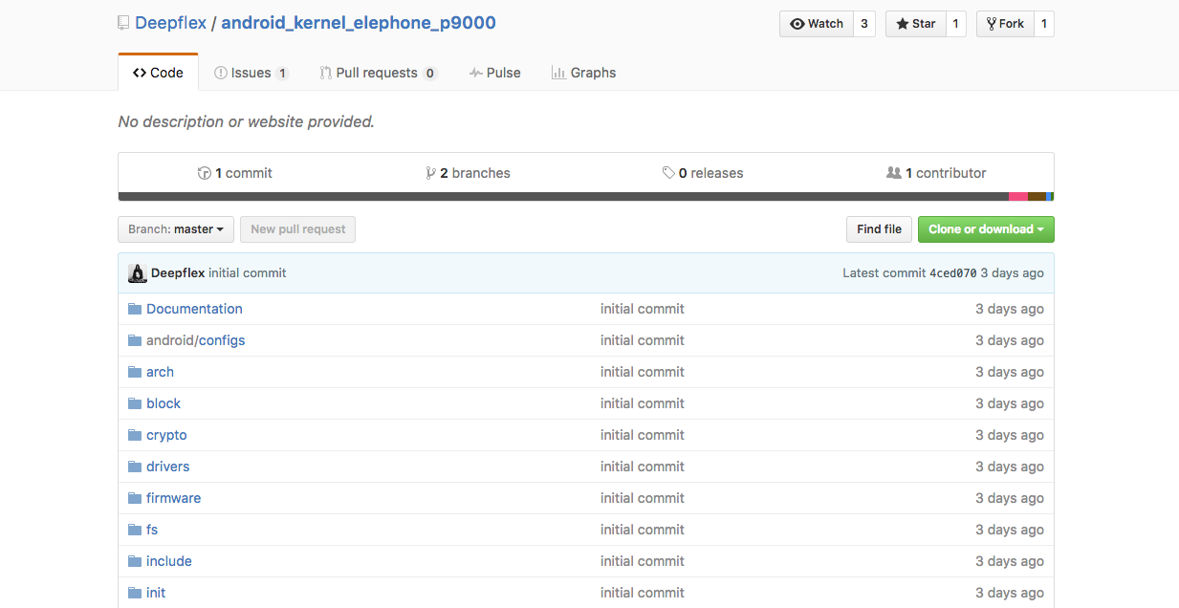
Task: Open the latest 'initial commit' message in commit bar
Action: tap(248, 273)
